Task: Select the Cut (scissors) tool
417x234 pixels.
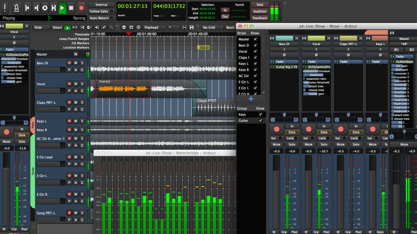Action: (82, 27)
